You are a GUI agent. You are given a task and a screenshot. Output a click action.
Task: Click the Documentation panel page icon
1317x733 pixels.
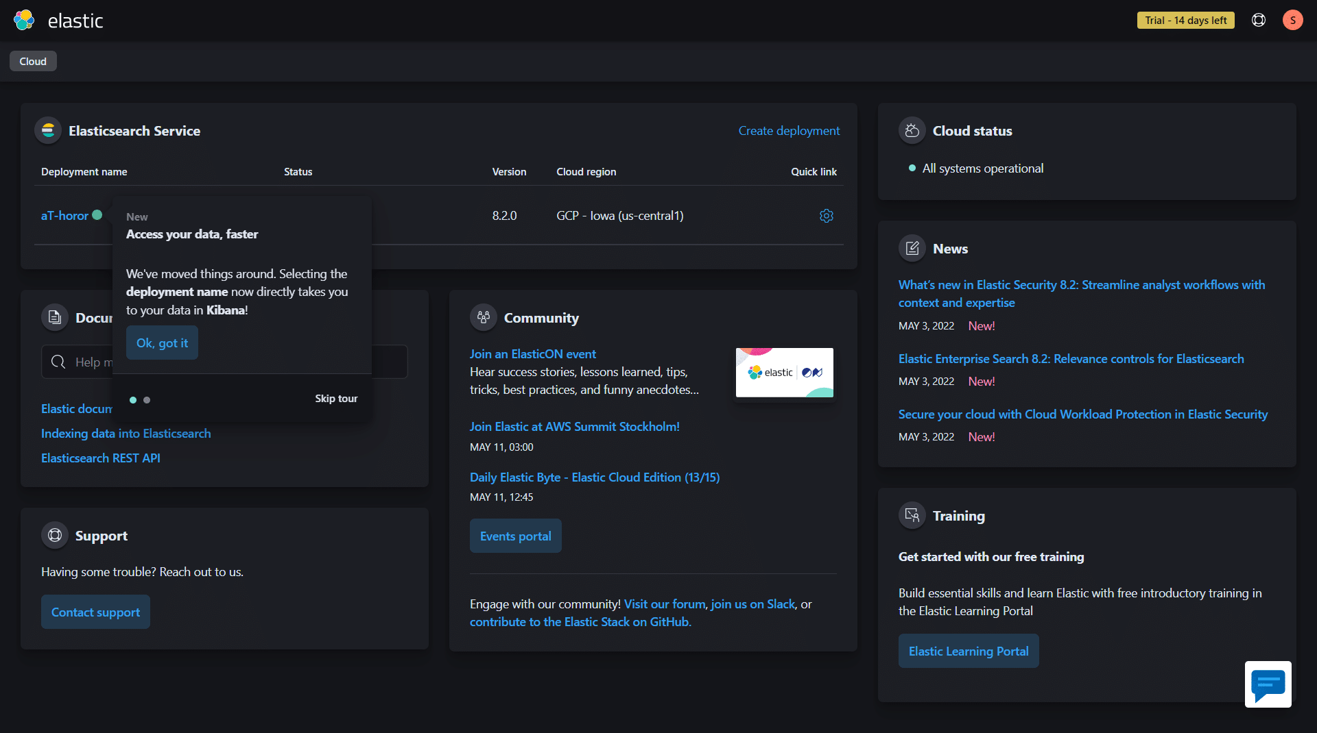tap(54, 317)
